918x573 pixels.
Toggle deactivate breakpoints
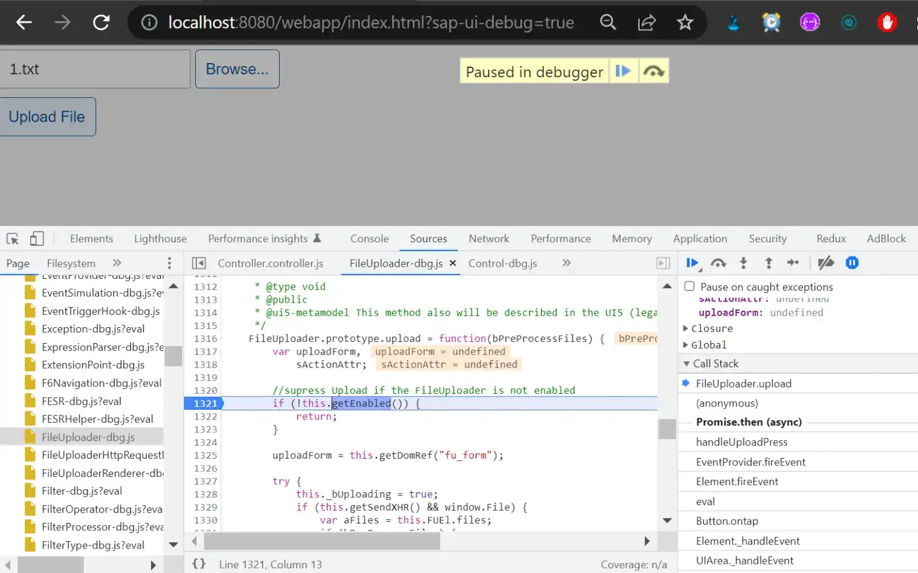click(826, 263)
